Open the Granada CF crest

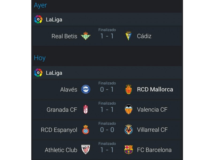point(86,109)
